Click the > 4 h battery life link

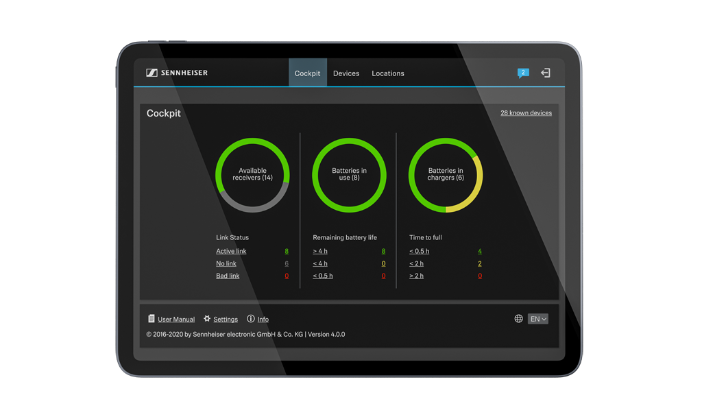pyautogui.click(x=320, y=252)
